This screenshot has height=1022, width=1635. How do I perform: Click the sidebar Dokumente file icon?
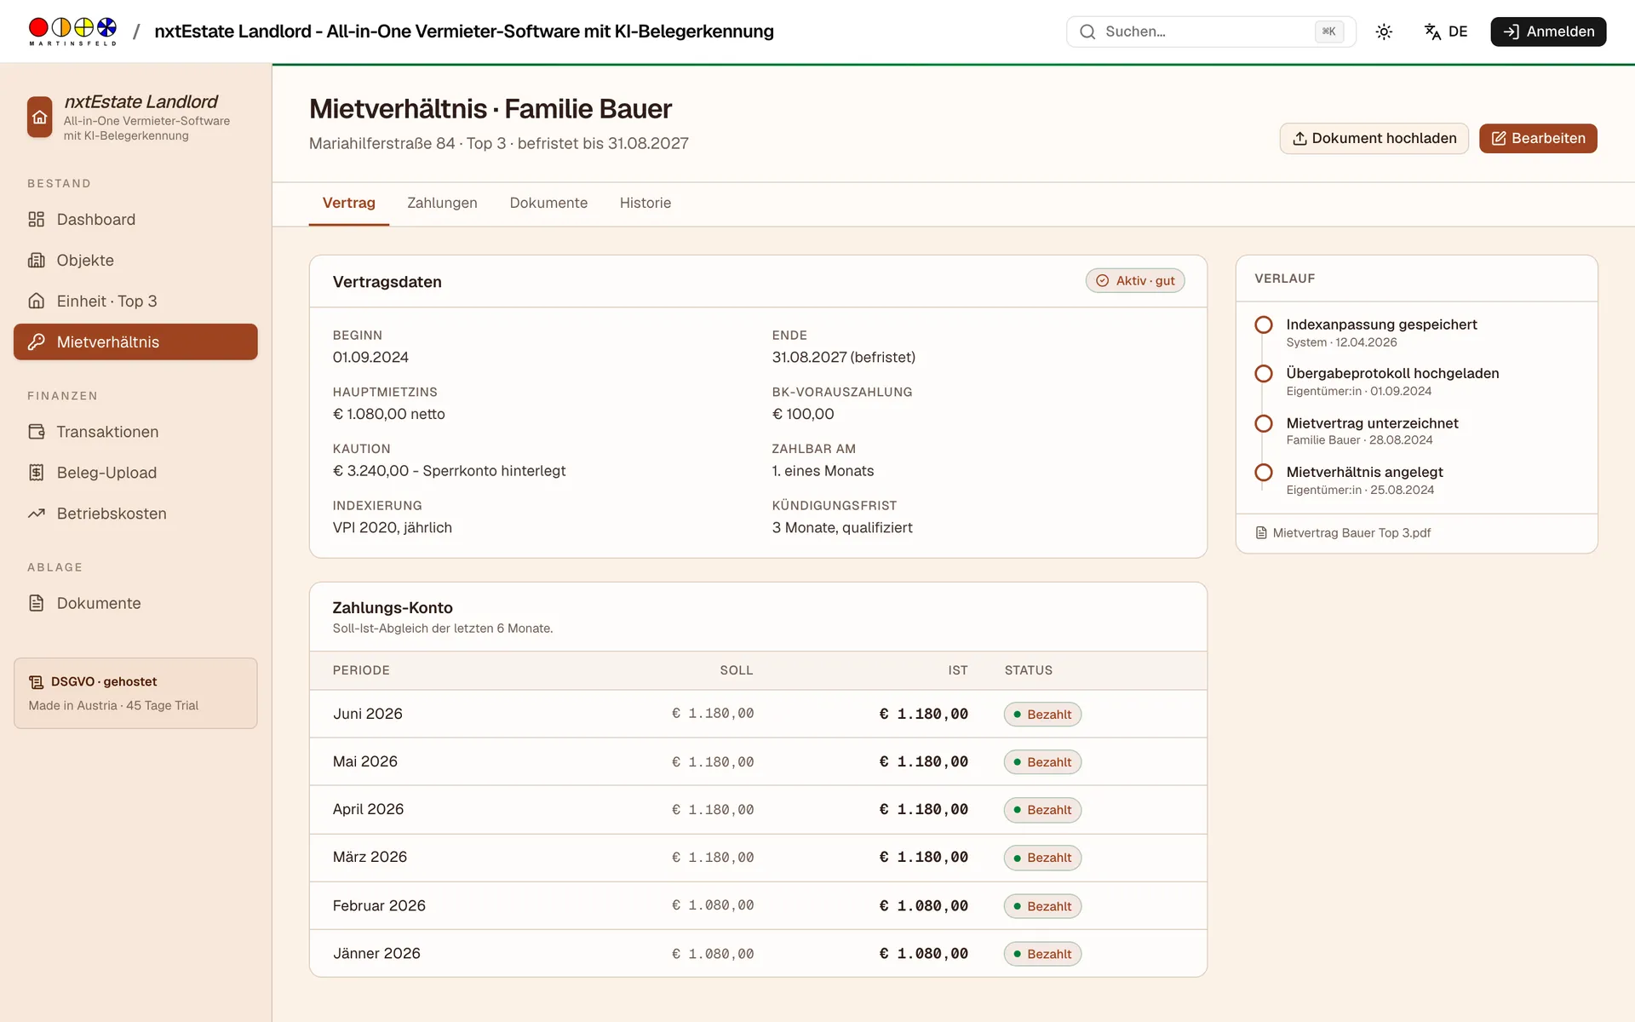pos(36,603)
